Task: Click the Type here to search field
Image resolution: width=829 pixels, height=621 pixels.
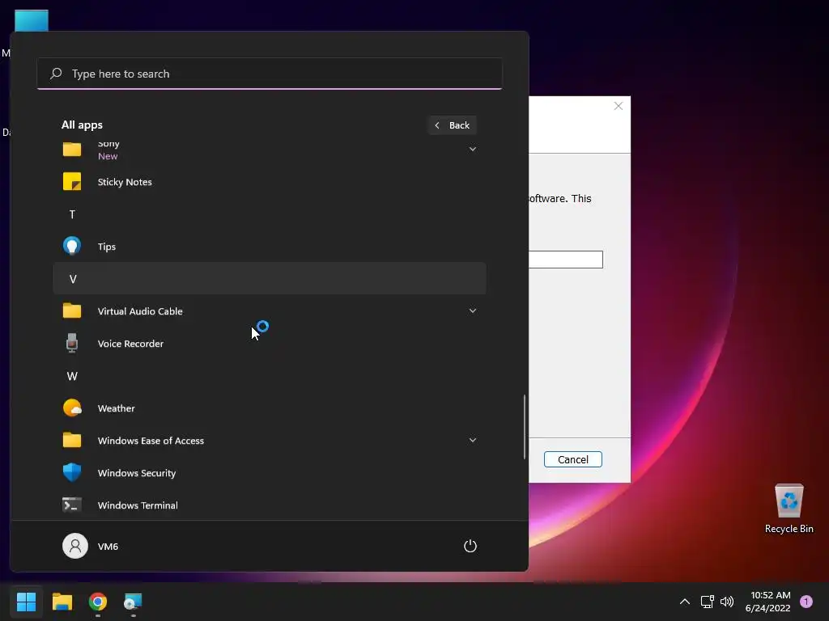Action: pyautogui.click(x=270, y=74)
